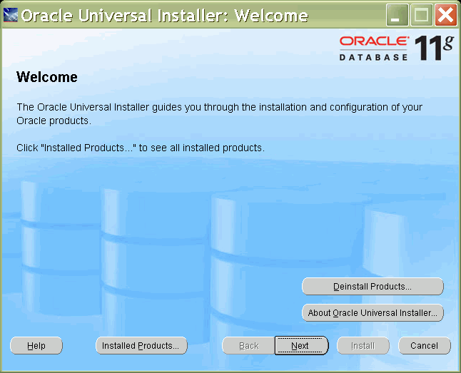The height and width of the screenshot is (373, 461).
Task: Close the installer with the red X
Action: pos(445,15)
